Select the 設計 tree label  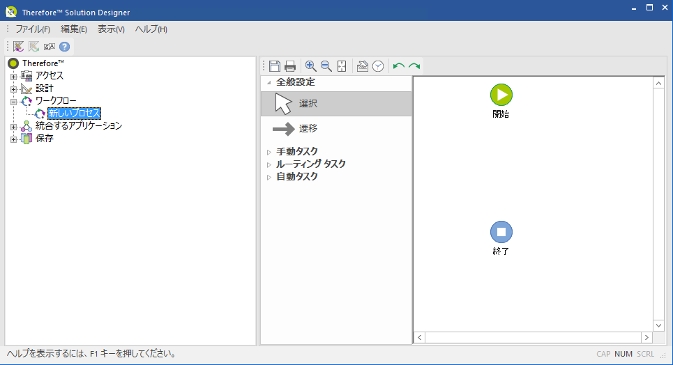tap(44, 88)
